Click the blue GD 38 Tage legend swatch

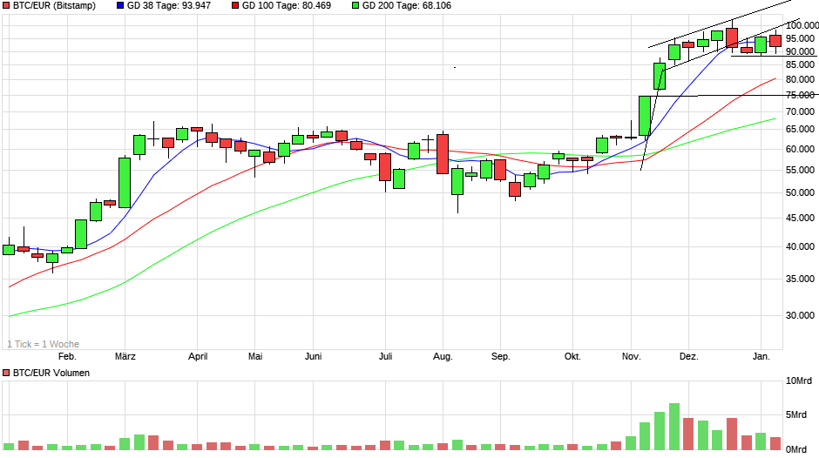[x=120, y=6]
